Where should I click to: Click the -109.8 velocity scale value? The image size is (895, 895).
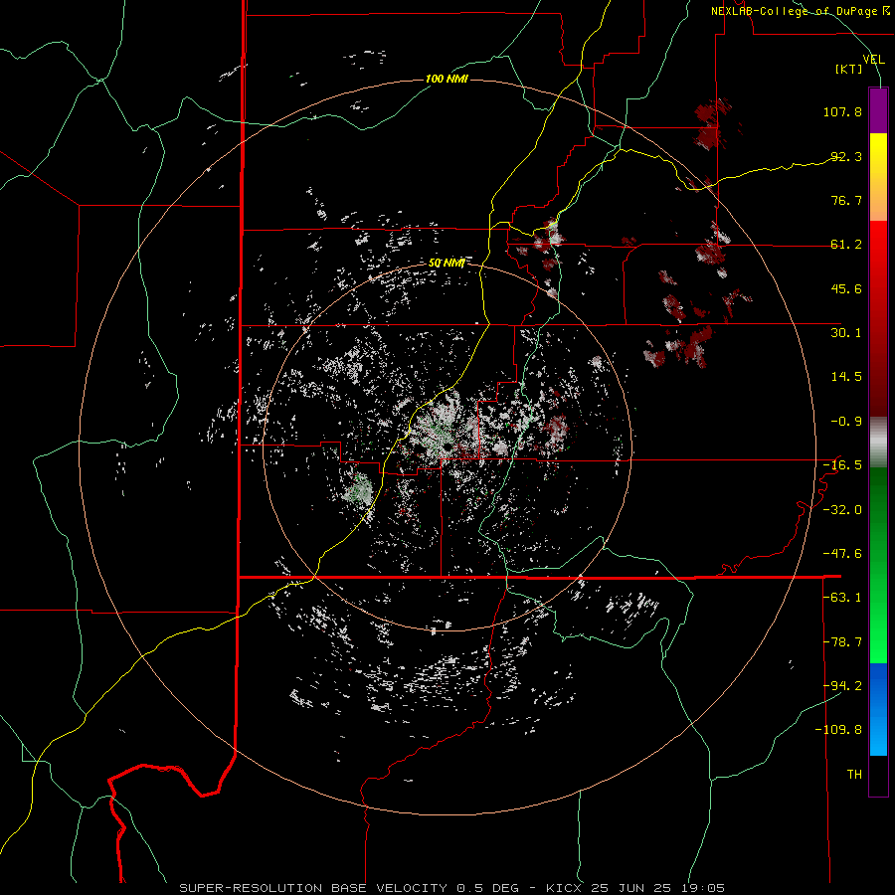coord(838,730)
